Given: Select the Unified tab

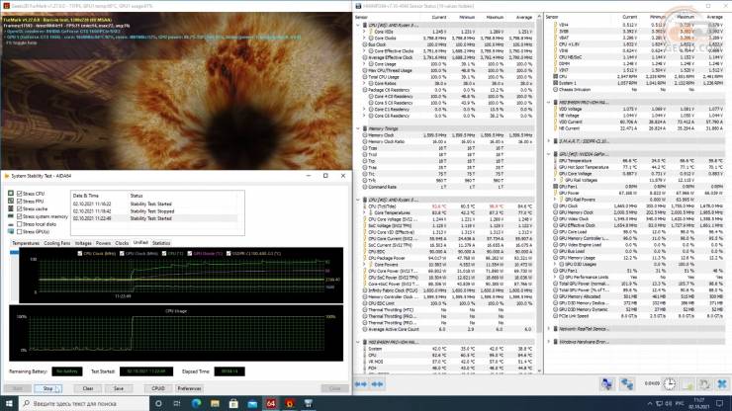Looking at the screenshot, I should 140,243.
